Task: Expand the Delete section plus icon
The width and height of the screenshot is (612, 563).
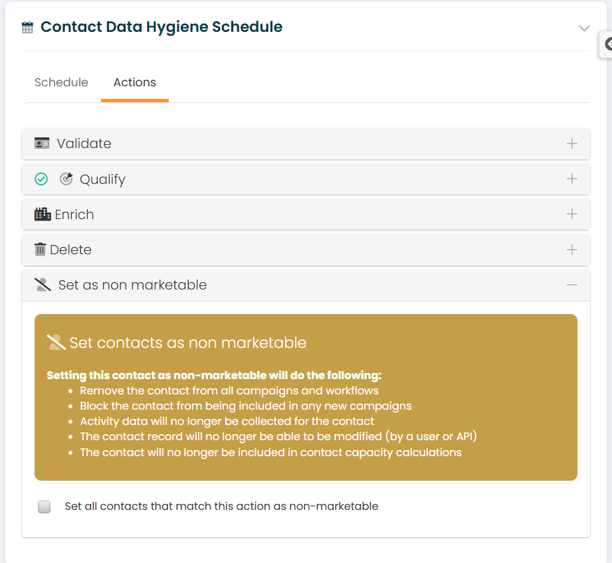Action: [572, 250]
